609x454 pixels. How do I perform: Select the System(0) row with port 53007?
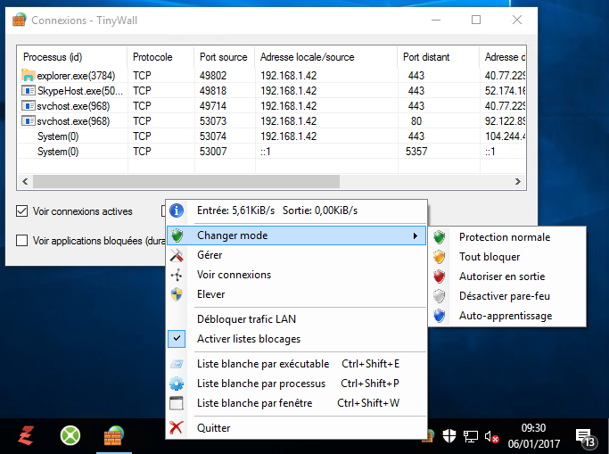pos(272,152)
